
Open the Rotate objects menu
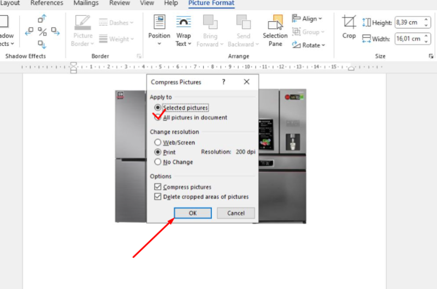[x=309, y=45]
